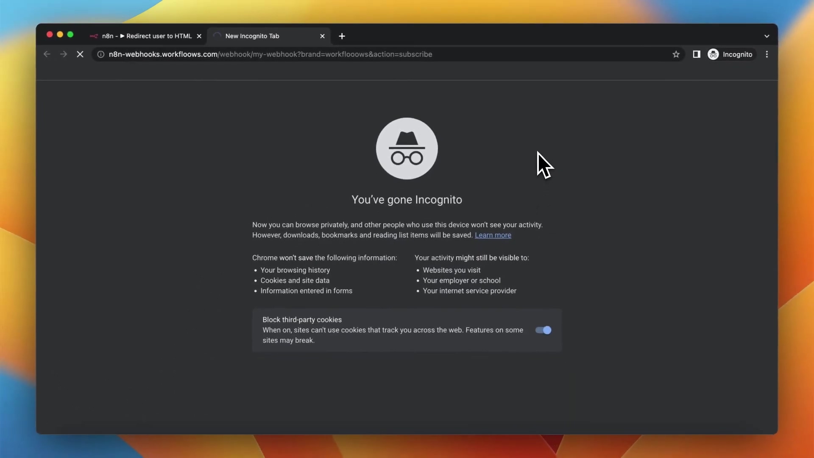Screen dimensions: 814x458
Task: Click "Block third-party cookies" label
Action: [302, 320]
